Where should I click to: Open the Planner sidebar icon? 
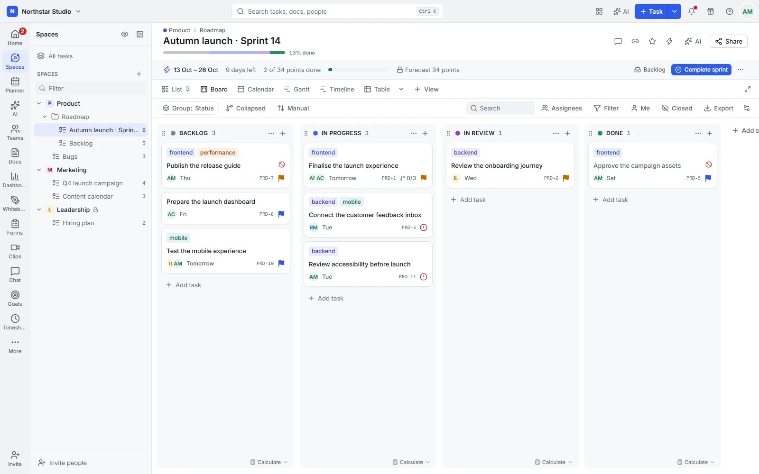click(15, 85)
